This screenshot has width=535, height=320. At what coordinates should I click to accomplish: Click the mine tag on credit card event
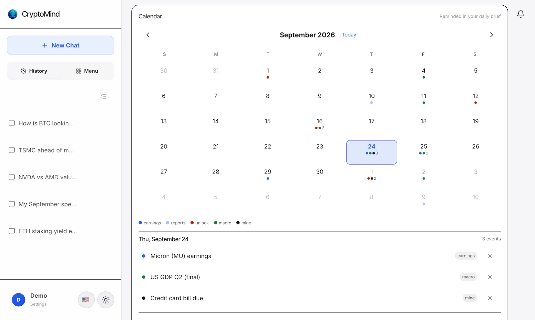click(x=470, y=298)
